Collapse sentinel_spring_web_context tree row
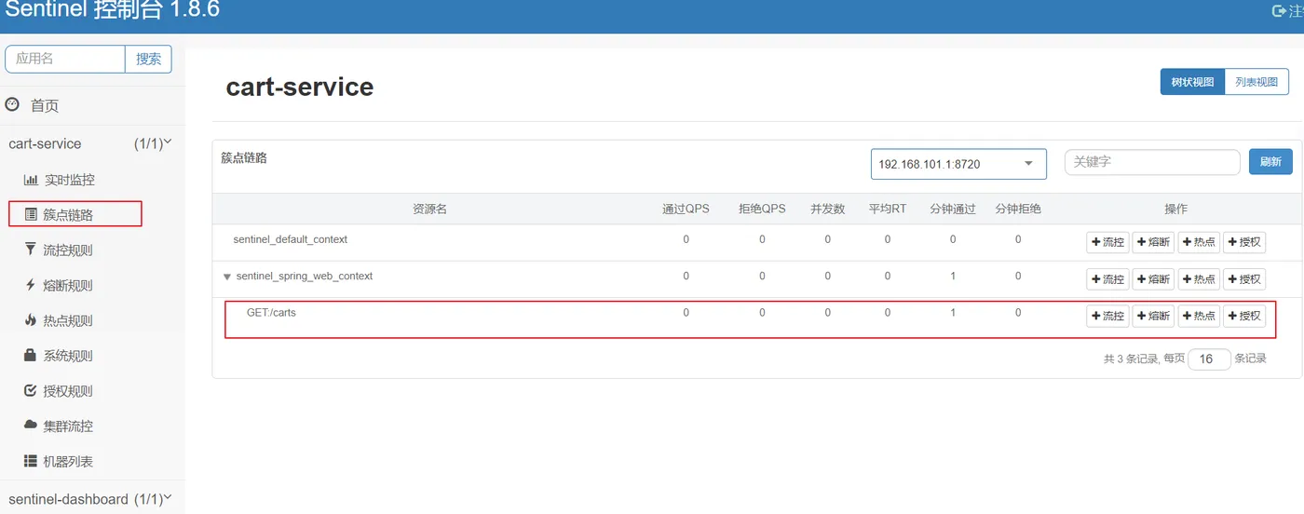Image resolution: width=1304 pixels, height=514 pixels. click(227, 277)
